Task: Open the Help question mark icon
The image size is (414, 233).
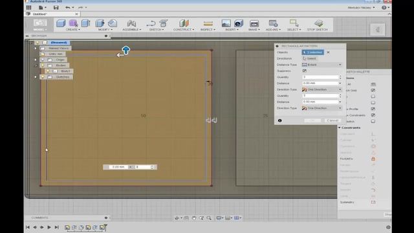Action: pyautogui.click(x=384, y=8)
